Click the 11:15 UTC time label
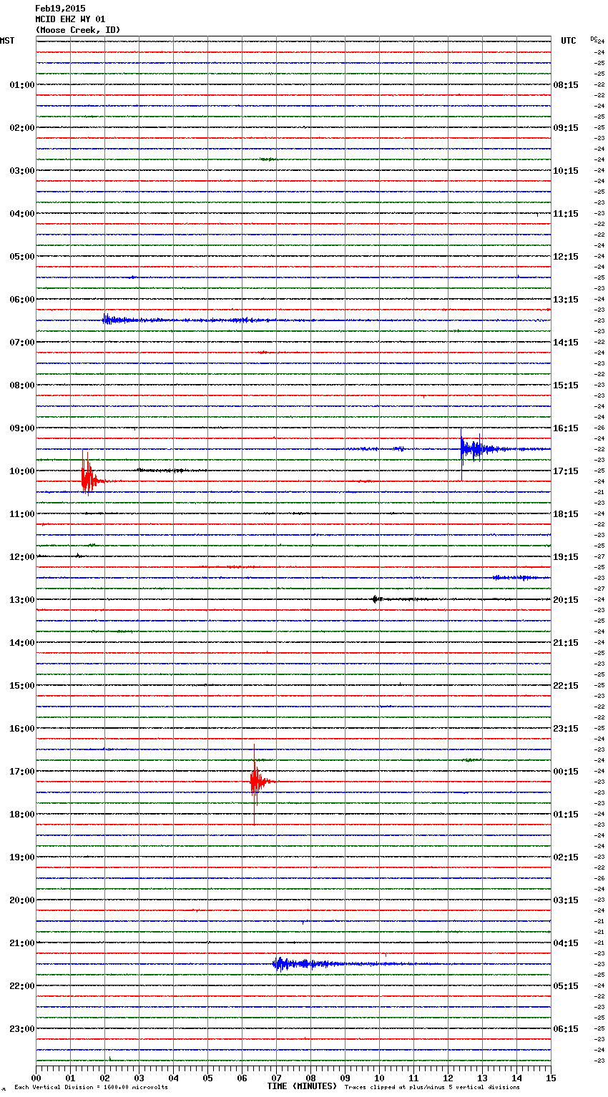The image size is (608, 1097). click(566, 214)
